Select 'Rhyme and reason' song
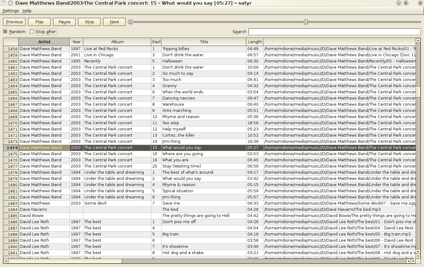This screenshot has width=424, height=267. pos(181,117)
